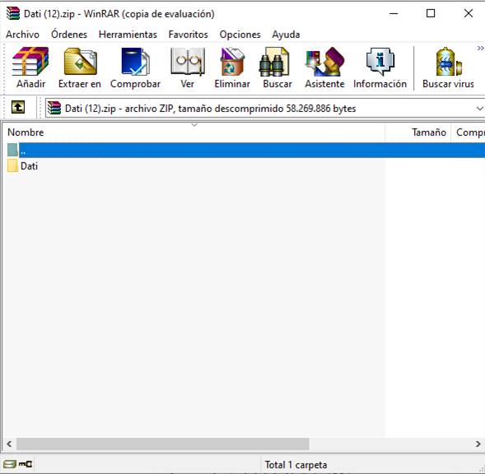
Task: Expand hidden toolbar items chevron
Action: [x=480, y=49]
